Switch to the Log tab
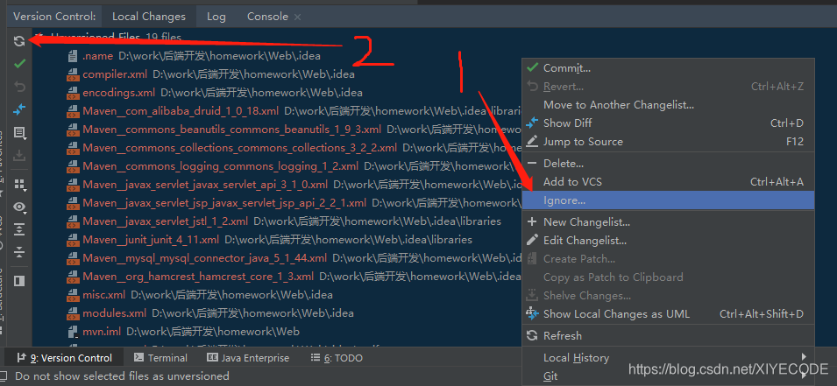The image size is (837, 386). [x=216, y=17]
